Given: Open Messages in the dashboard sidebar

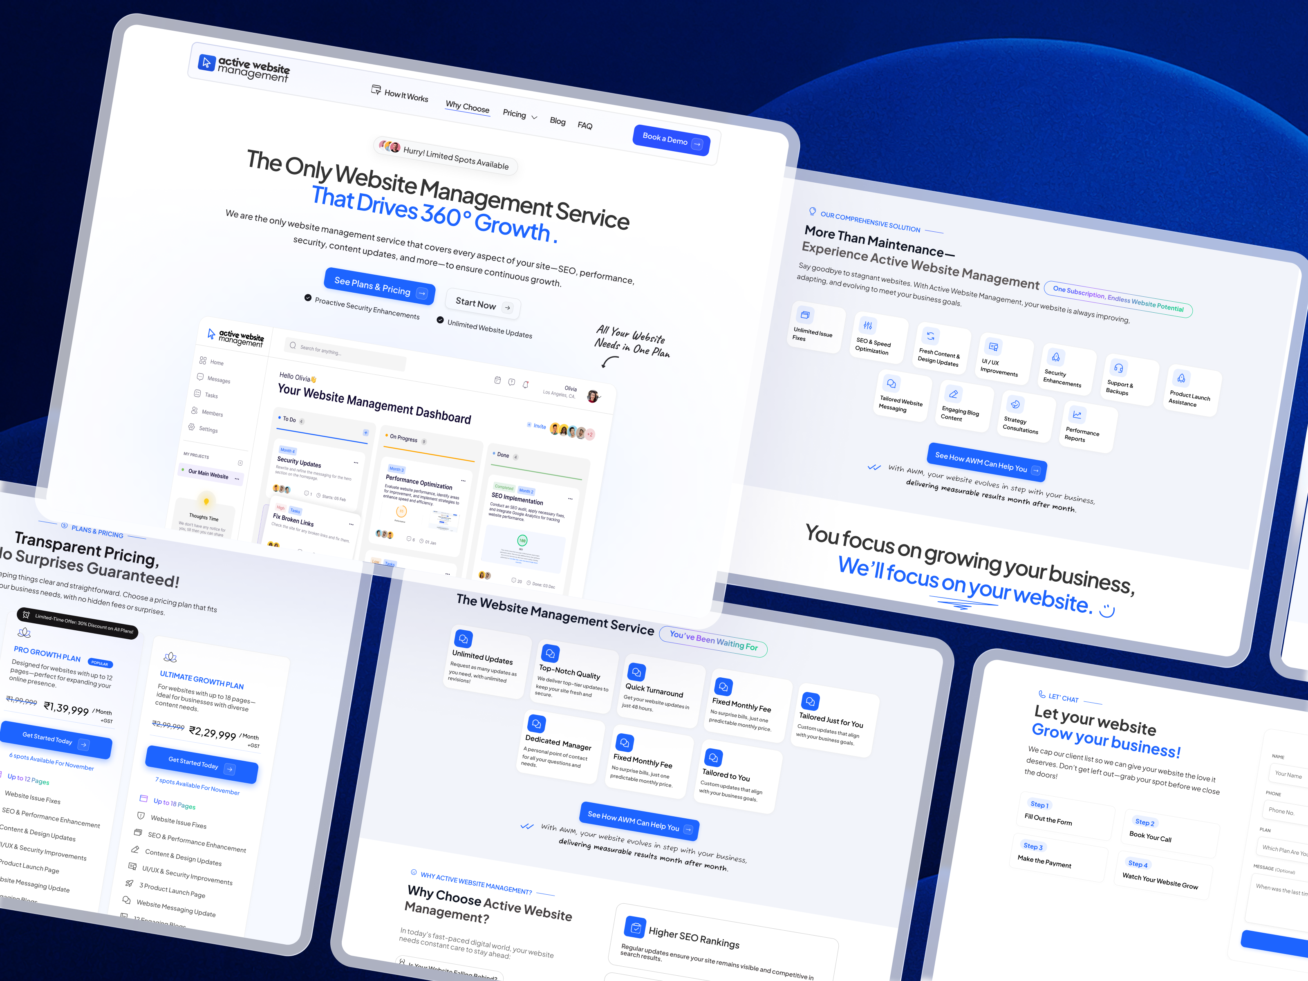Looking at the screenshot, I should click(x=213, y=379).
